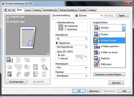Click the greyed page icon with four arrows

(18, 60)
